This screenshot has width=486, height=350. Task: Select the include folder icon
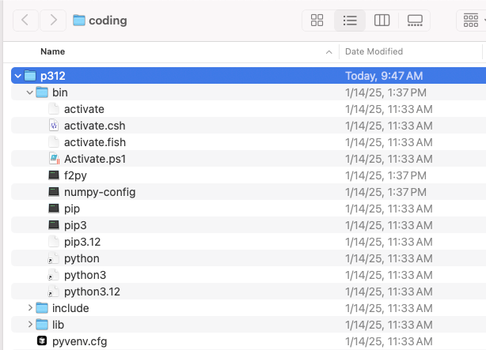pyautogui.click(x=42, y=308)
